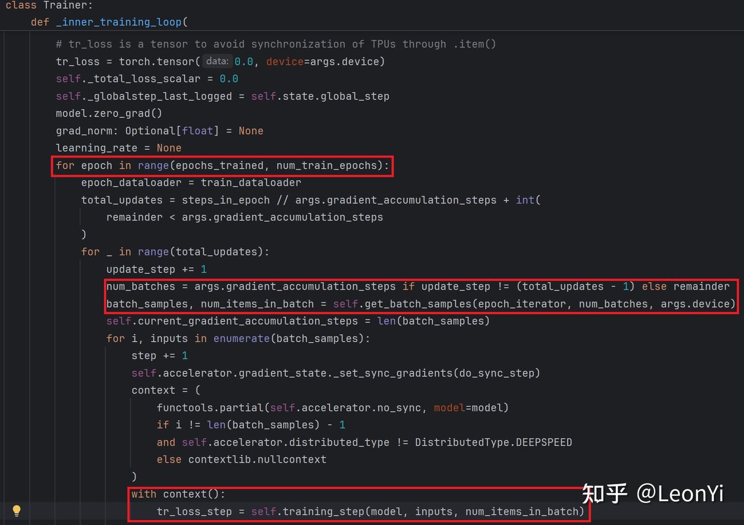Click the 'step += 1' line

[160, 356]
